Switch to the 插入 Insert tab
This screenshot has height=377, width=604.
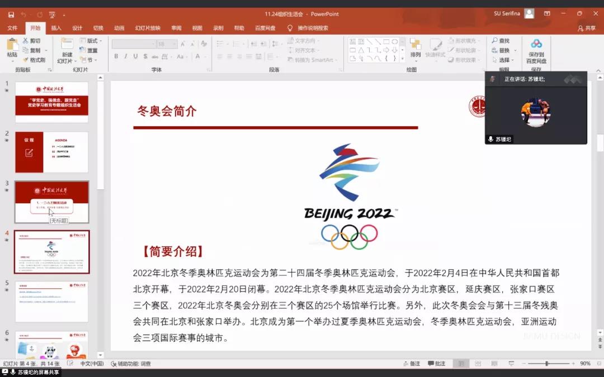click(x=56, y=28)
